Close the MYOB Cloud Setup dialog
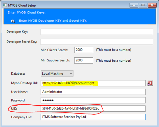Image resolution: width=159 pixels, height=127 pixels. click(x=152, y=5)
